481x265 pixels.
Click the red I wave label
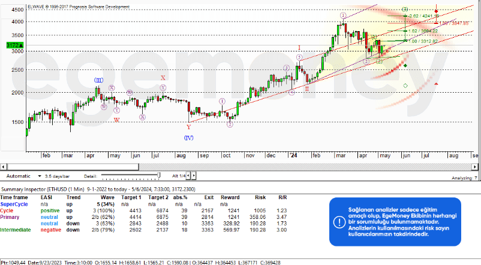[299, 47]
